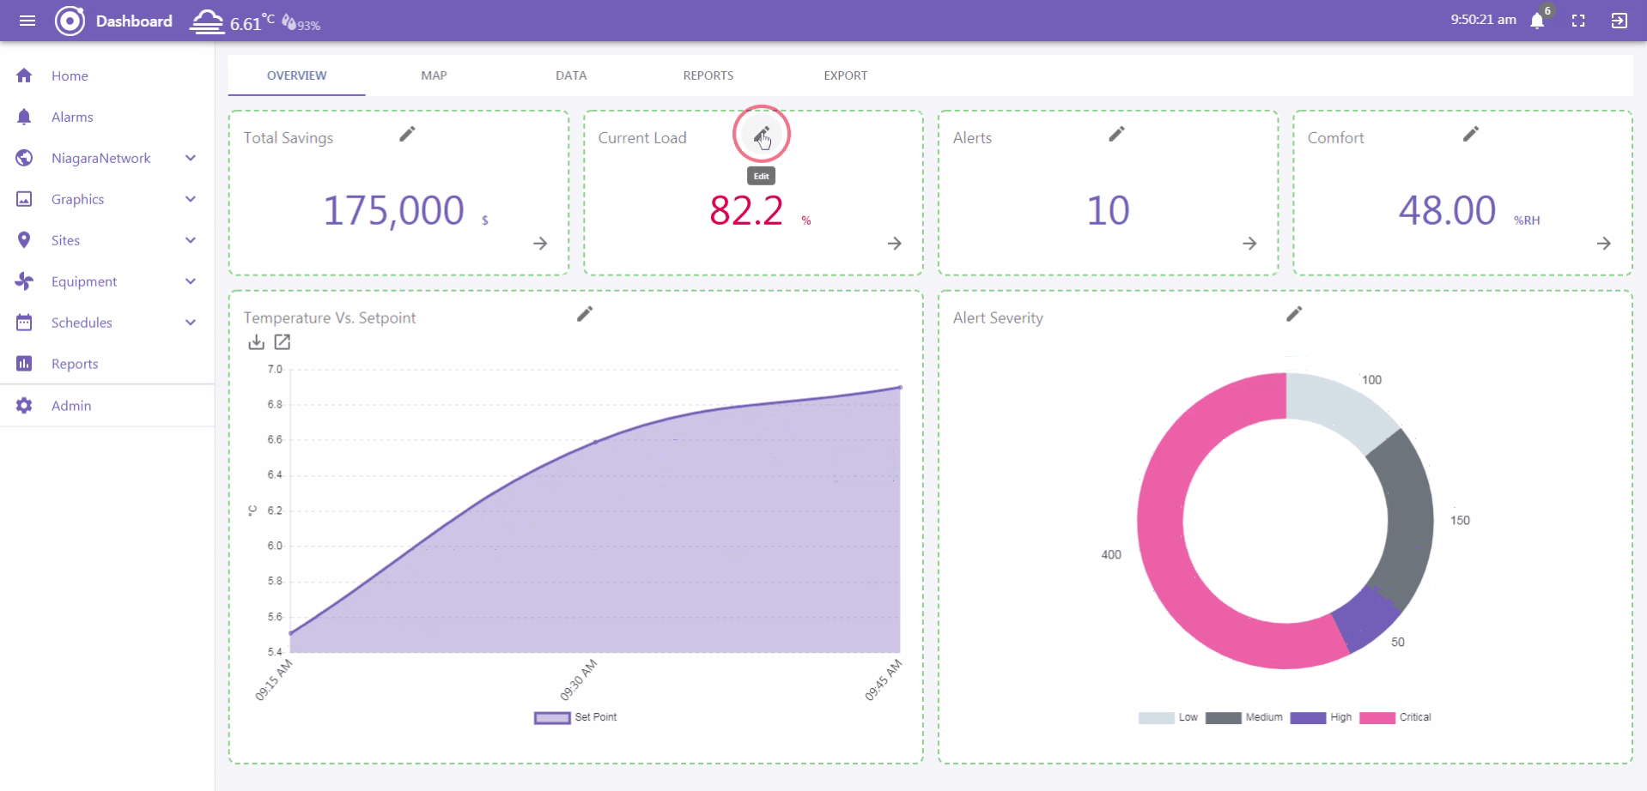Click the notifications bell icon
This screenshot has width=1647, height=791.
1537,21
